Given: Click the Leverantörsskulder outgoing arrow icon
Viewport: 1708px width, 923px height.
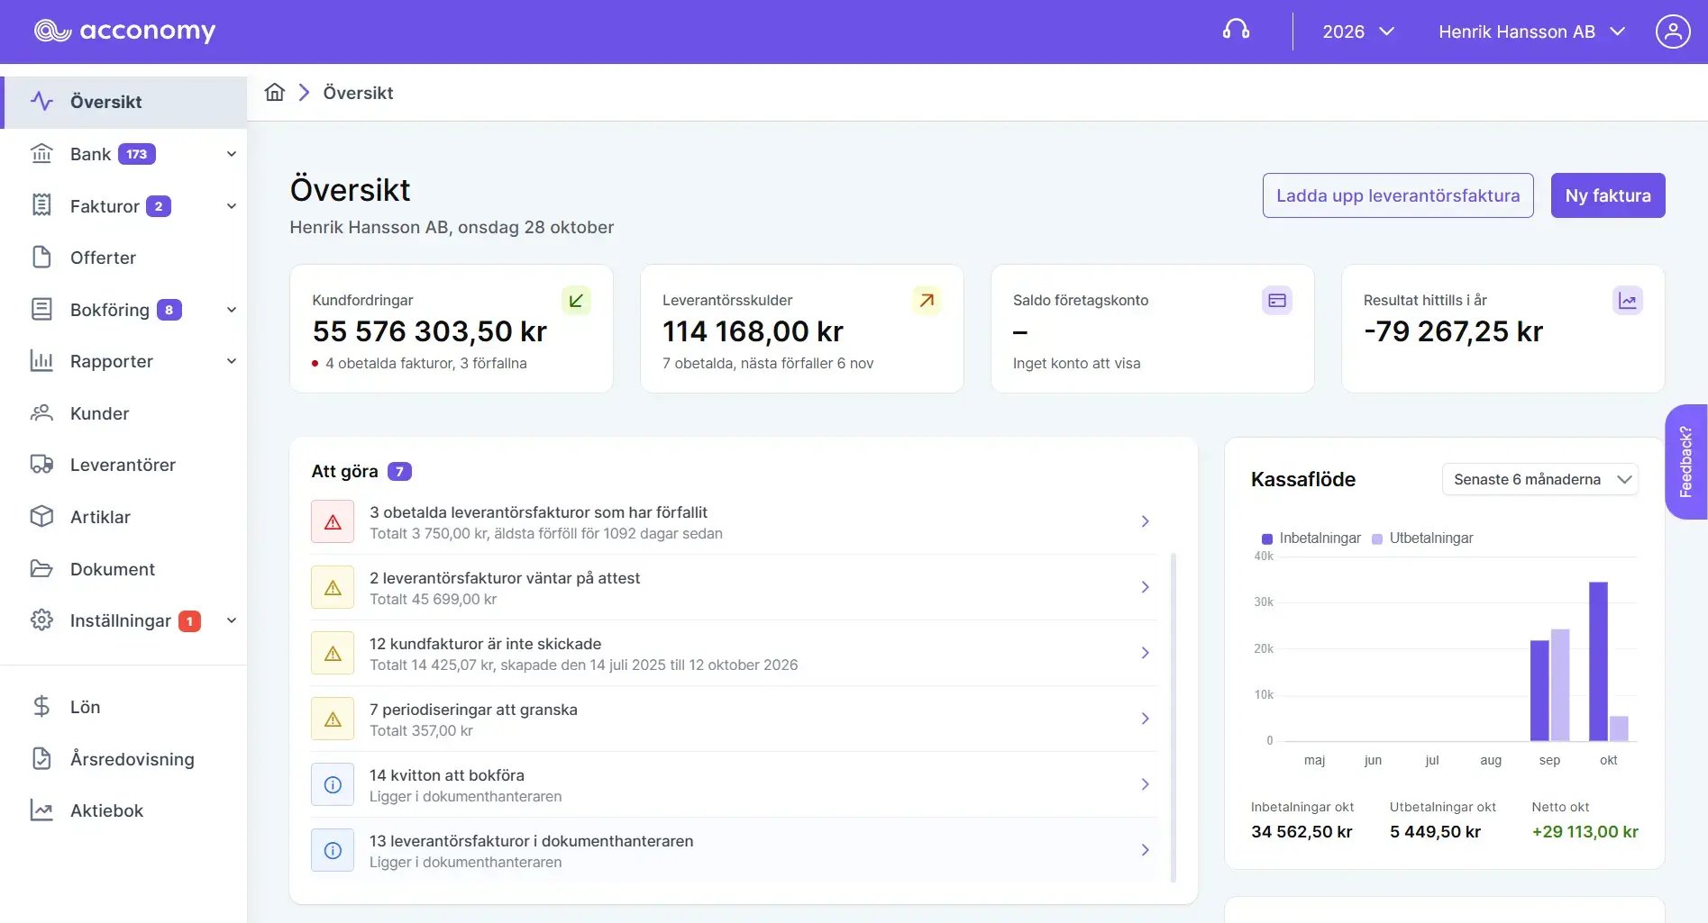Looking at the screenshot, I should pos(927,300).
